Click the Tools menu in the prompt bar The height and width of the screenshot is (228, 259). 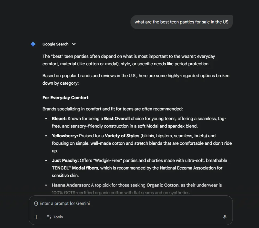(x=55, y=217)
